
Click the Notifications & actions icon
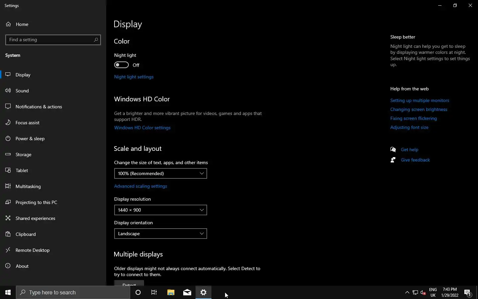(8, 107)
